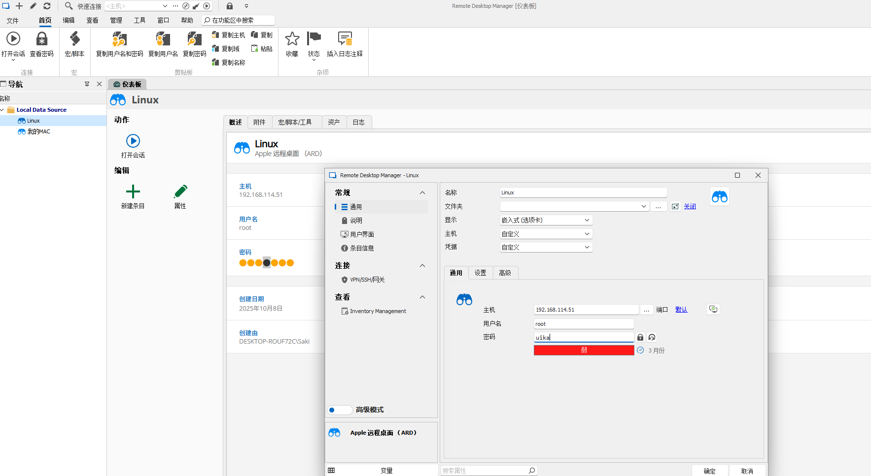871x476 pixels.
Task: Click 复制域 in the clipboard group
Action: (225, 49)
